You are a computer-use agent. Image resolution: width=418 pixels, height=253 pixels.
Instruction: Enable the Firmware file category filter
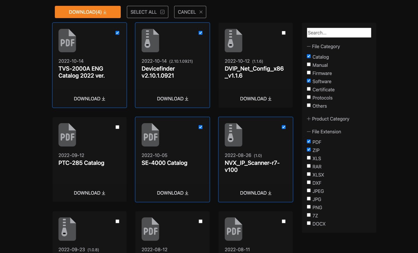[x=309, y=73]
